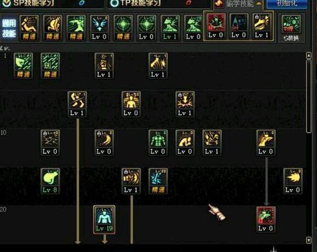
Task: Click the scrollbar up arrow
Action: [309, 55]
